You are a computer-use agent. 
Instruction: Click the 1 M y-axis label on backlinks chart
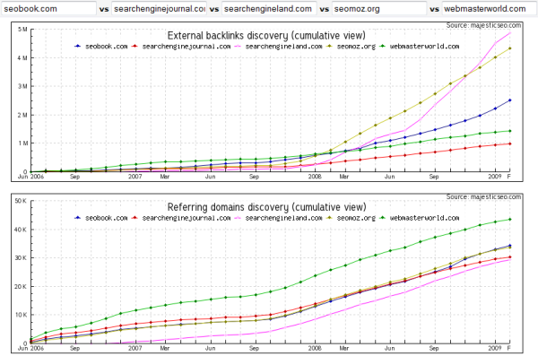click(22, 143)
